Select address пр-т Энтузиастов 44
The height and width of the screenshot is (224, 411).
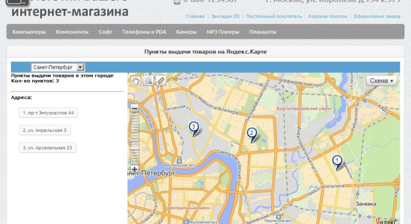coord(48,113)
